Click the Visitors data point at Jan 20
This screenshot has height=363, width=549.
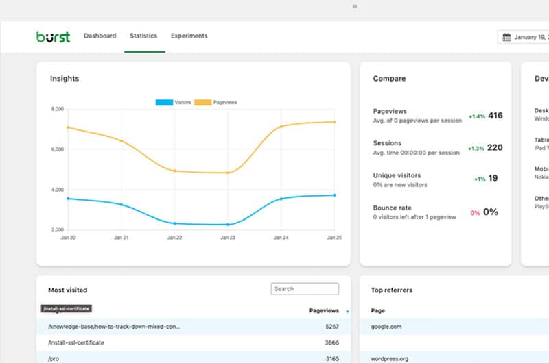[x=68, y=199]
